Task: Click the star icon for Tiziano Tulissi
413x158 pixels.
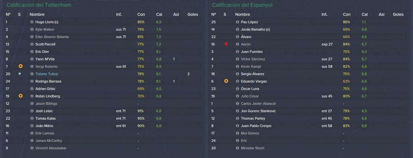Action: tap(19, 74)
